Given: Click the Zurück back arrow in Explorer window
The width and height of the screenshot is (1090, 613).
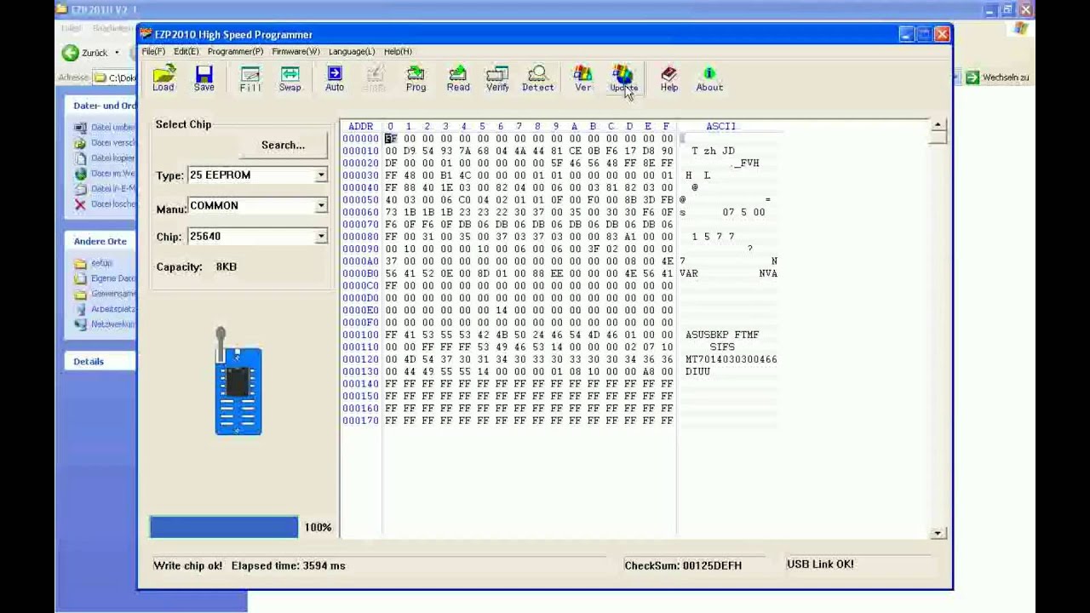Looking at the screenshot, I should pos(70,53).
